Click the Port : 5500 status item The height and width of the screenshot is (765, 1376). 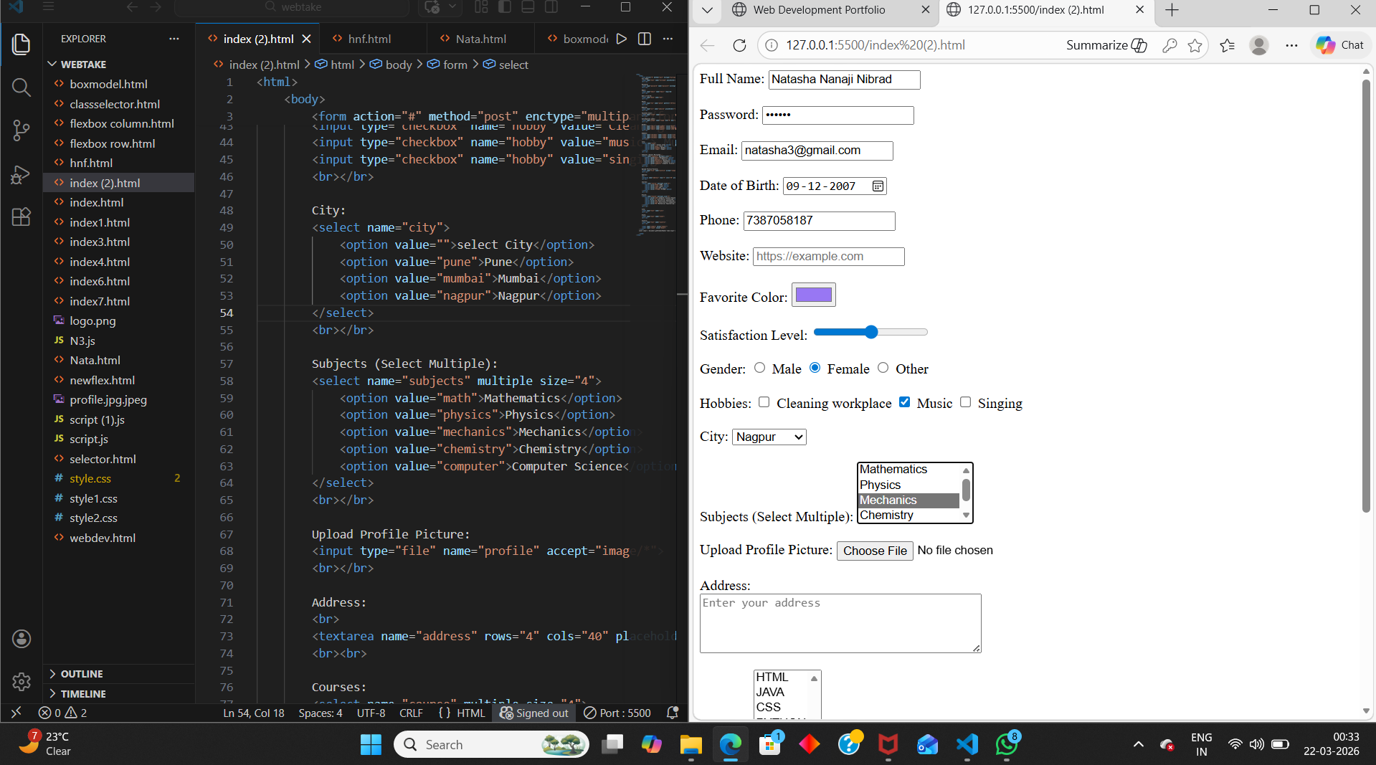click(617, 713)
